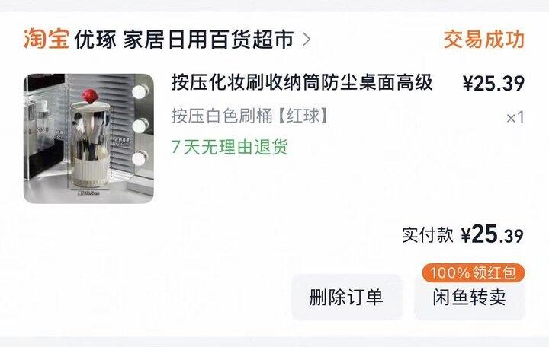549x347 pixels.
Task: Open product title 按压化妆刷收纳筒防尘桌面高级
Action: point(302,83)
